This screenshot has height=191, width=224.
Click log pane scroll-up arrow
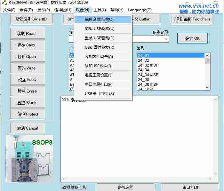(x=216, y=99)
